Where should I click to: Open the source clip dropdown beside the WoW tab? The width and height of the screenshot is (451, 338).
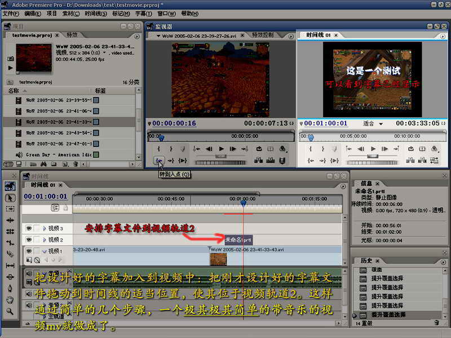158,36
